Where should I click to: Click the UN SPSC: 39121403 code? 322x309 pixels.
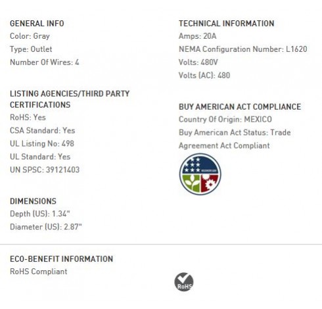(x=45, y=170)
